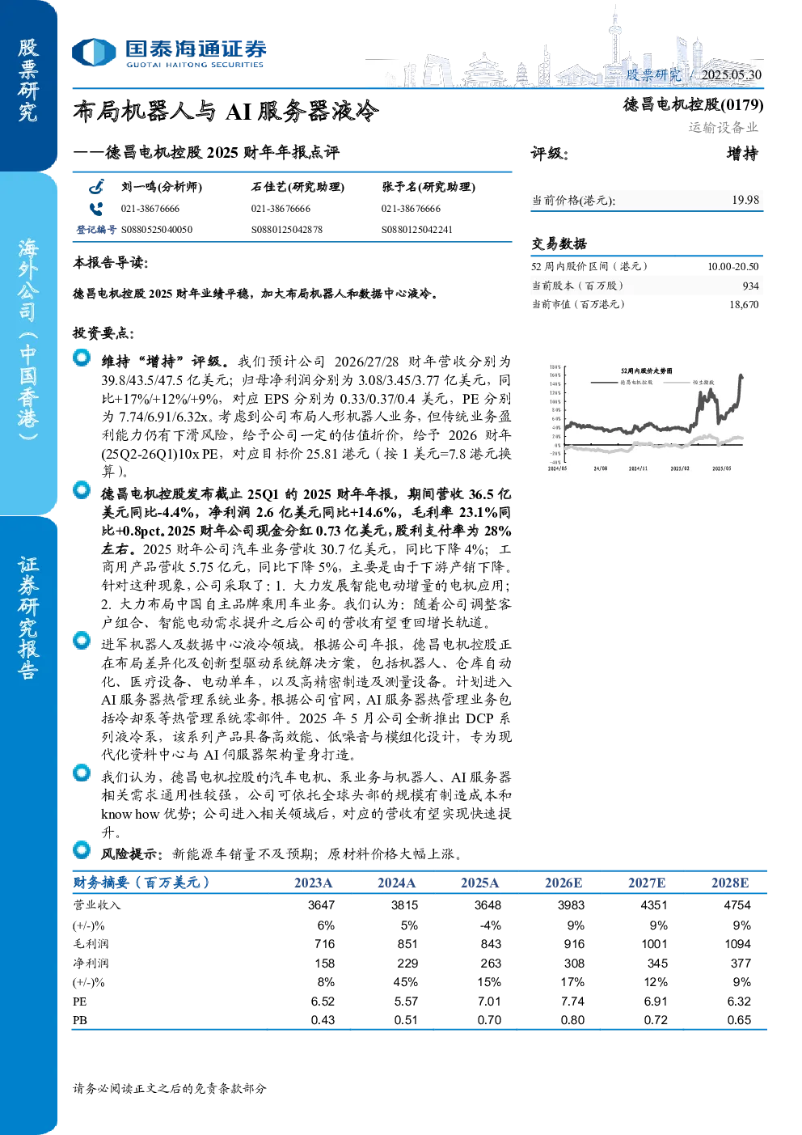The image size is (802, 1135).
Task: Click research assistant name 石佳艺(研究助理)
Action: tap(298, 187)
